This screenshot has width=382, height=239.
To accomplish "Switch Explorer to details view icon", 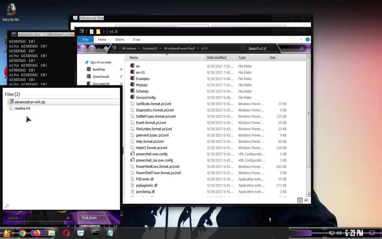I will 300,200.
